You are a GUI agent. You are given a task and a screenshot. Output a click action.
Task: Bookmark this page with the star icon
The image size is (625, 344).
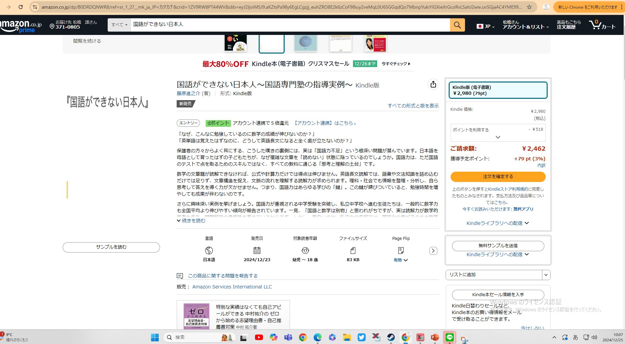pos(529,7)
